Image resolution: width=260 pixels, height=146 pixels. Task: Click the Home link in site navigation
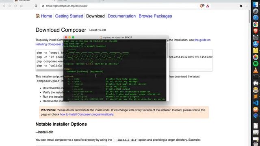(46, 16)
